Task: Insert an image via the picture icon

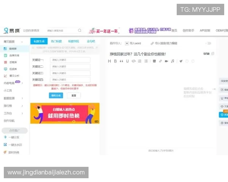Action: coord(154,61)
